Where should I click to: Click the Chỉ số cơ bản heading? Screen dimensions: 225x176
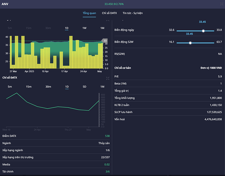click(x=122, y=68)
